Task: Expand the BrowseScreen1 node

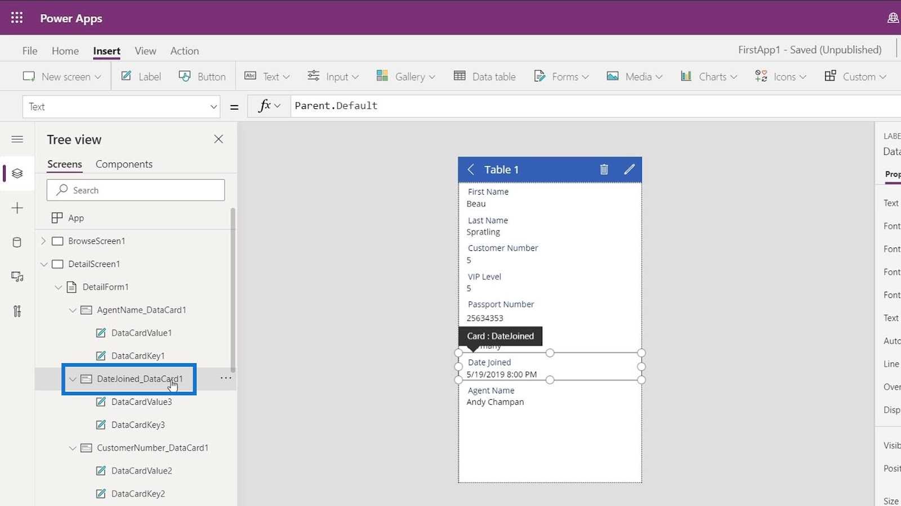Action: click(x=43, y=241)
